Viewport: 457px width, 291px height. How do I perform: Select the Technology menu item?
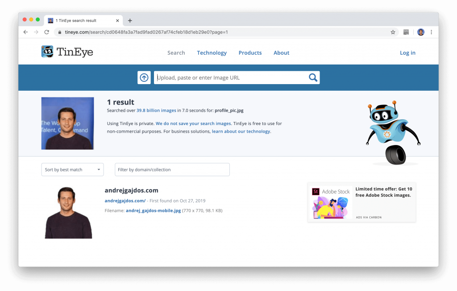pos(212,53)
